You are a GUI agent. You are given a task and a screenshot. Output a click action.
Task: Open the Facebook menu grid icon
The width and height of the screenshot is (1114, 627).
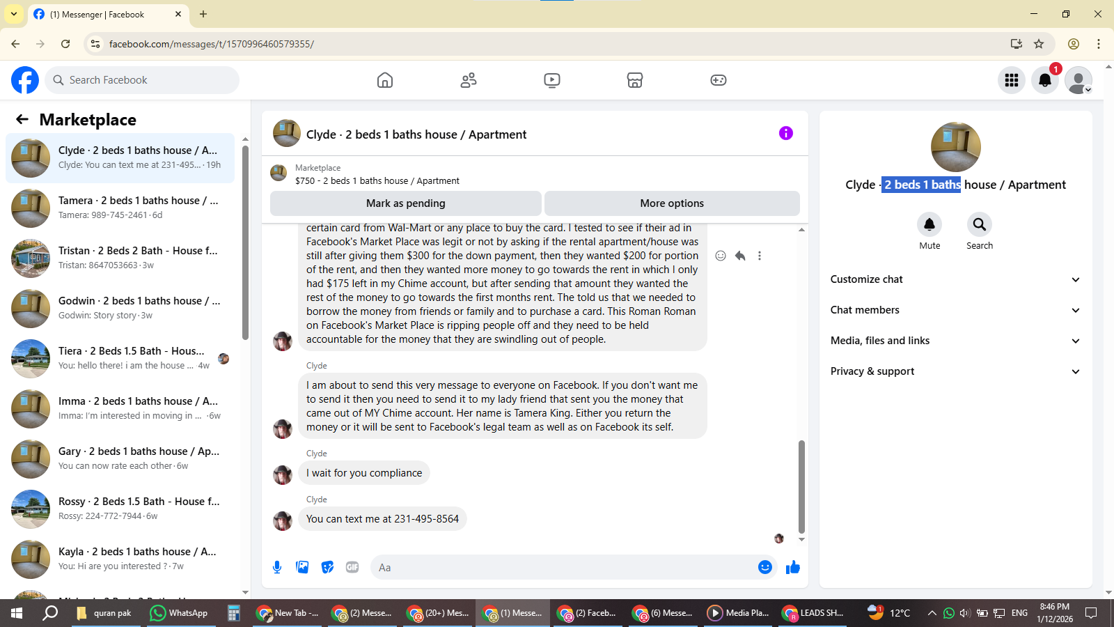pyautogui.click(x=1012, y=80)
